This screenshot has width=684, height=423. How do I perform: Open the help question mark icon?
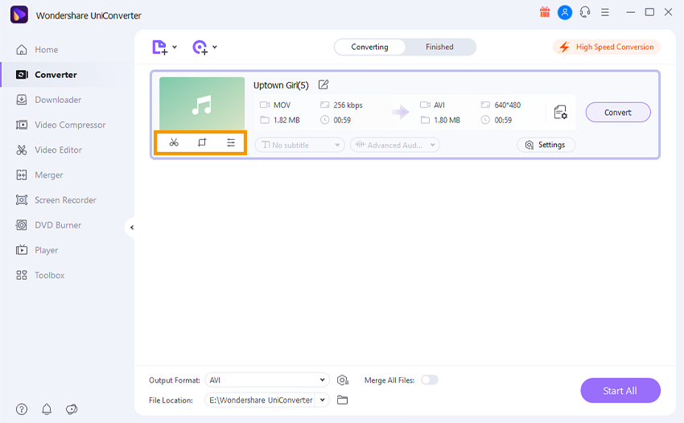(22, 409)
